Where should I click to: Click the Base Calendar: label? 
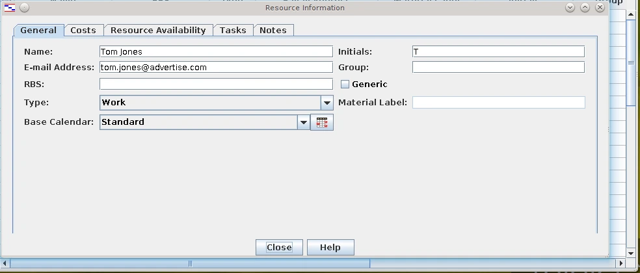click(x=59, y=122)
